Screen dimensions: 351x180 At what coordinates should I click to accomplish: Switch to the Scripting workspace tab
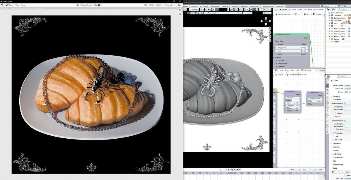279,6
